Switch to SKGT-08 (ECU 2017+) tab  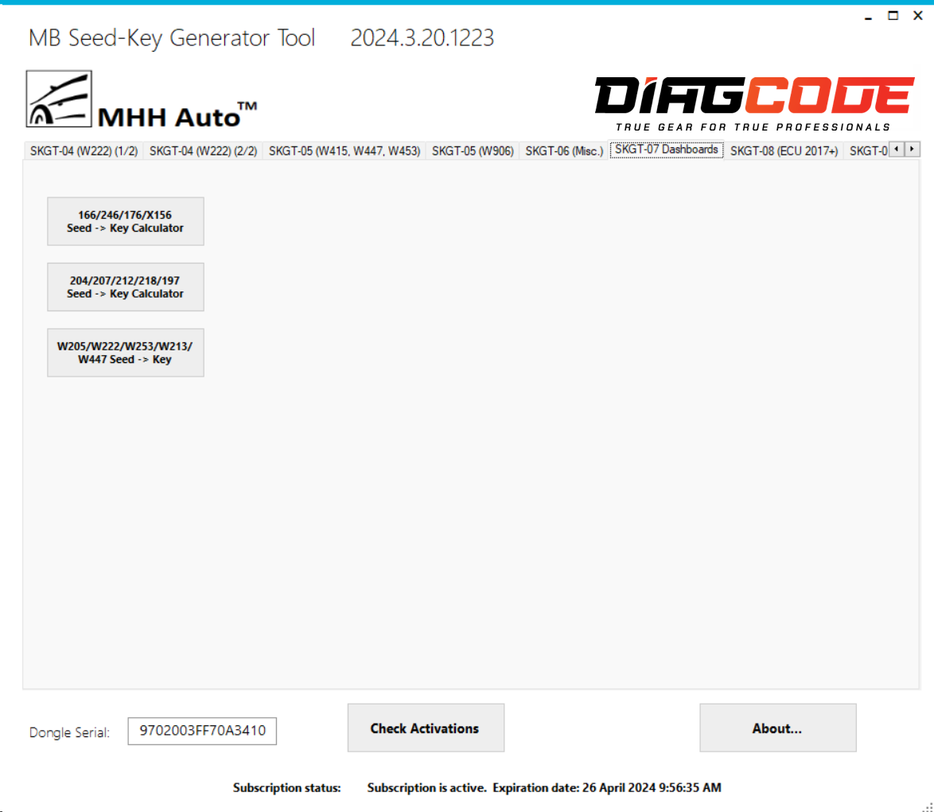tap(784, 150)
